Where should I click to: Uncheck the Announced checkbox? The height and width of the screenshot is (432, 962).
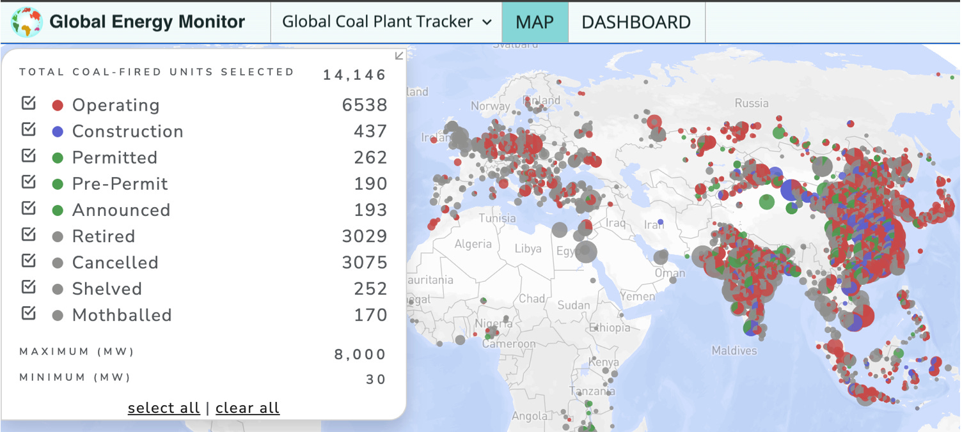pyautogui.click(x=29, y=208)
